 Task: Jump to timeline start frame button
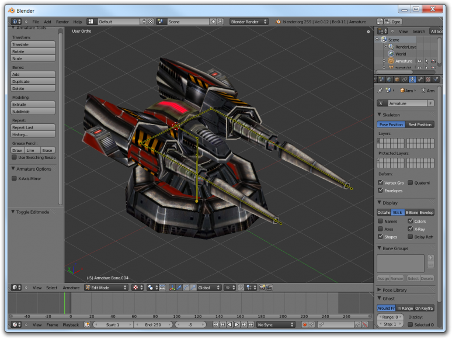[x=215, y=324]
